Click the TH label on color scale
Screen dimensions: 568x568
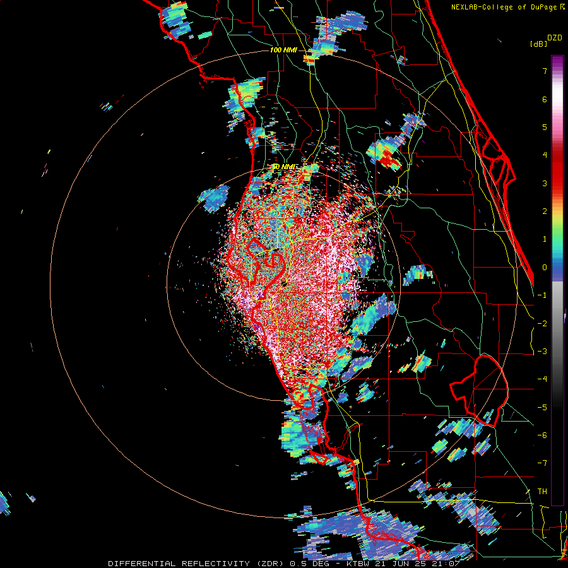[x=542, y=492]
